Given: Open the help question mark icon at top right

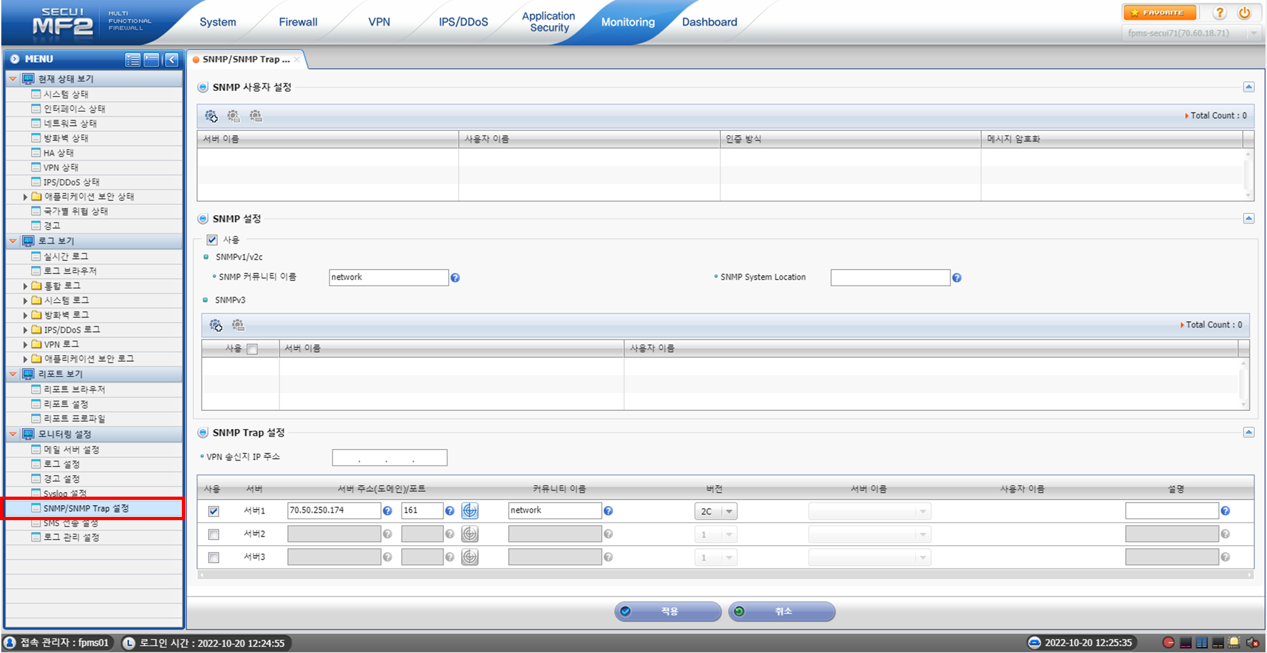Looking at the screenshot, I should point(1219,13).
